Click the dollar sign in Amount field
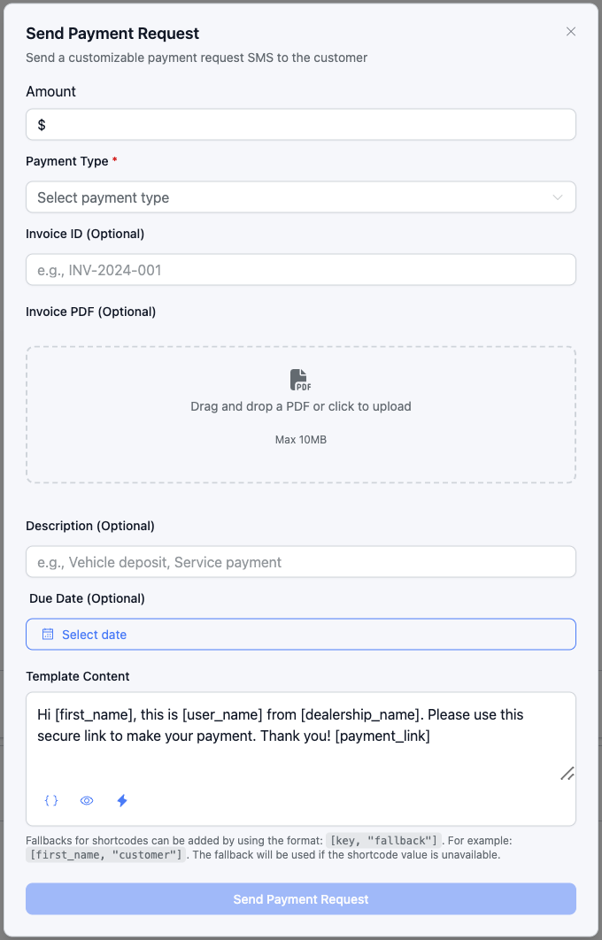The height and width of the screenshot is (940, 602). coord(42,125)
